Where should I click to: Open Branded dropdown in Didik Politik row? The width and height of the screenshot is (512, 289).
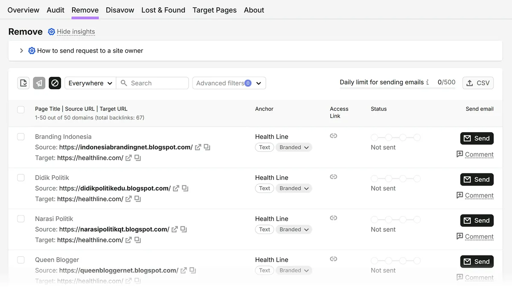click(x=294, y=188)
